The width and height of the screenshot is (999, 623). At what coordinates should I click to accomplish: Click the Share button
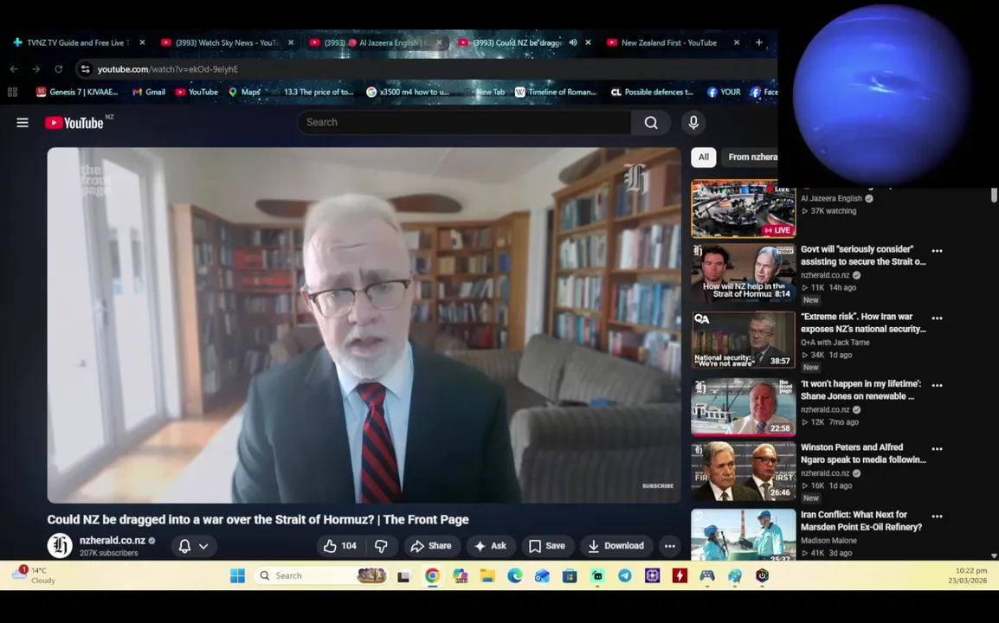(x=431, y=546)
